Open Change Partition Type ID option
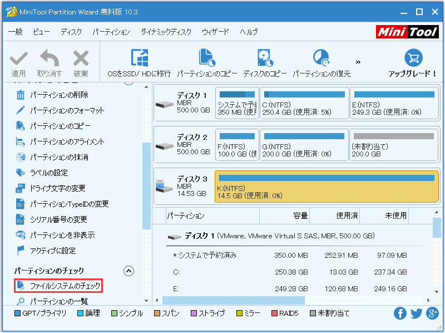Image resolution: width=445 pixels, height=333 pixels. (62, 204)
